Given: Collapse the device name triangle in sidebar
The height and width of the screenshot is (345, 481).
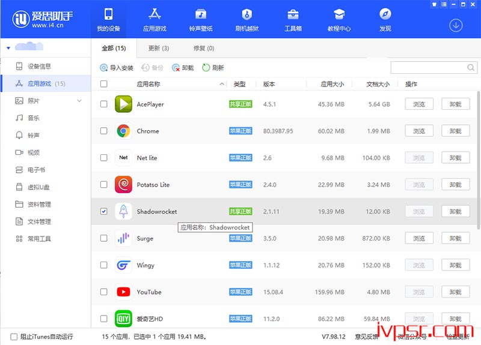Looking at the screenshot, I should 8,48.
